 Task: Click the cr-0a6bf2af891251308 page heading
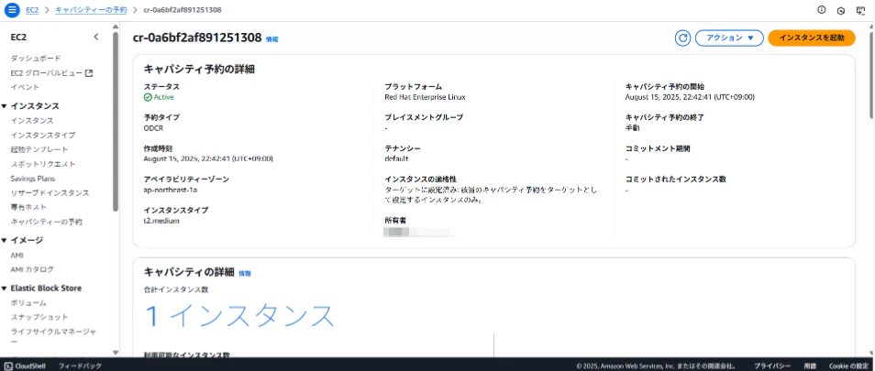pyautogui.click(x=197, y=38)
